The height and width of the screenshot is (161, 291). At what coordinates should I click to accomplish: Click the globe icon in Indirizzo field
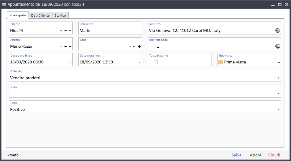pyautogui.click(x=278, y=30)
